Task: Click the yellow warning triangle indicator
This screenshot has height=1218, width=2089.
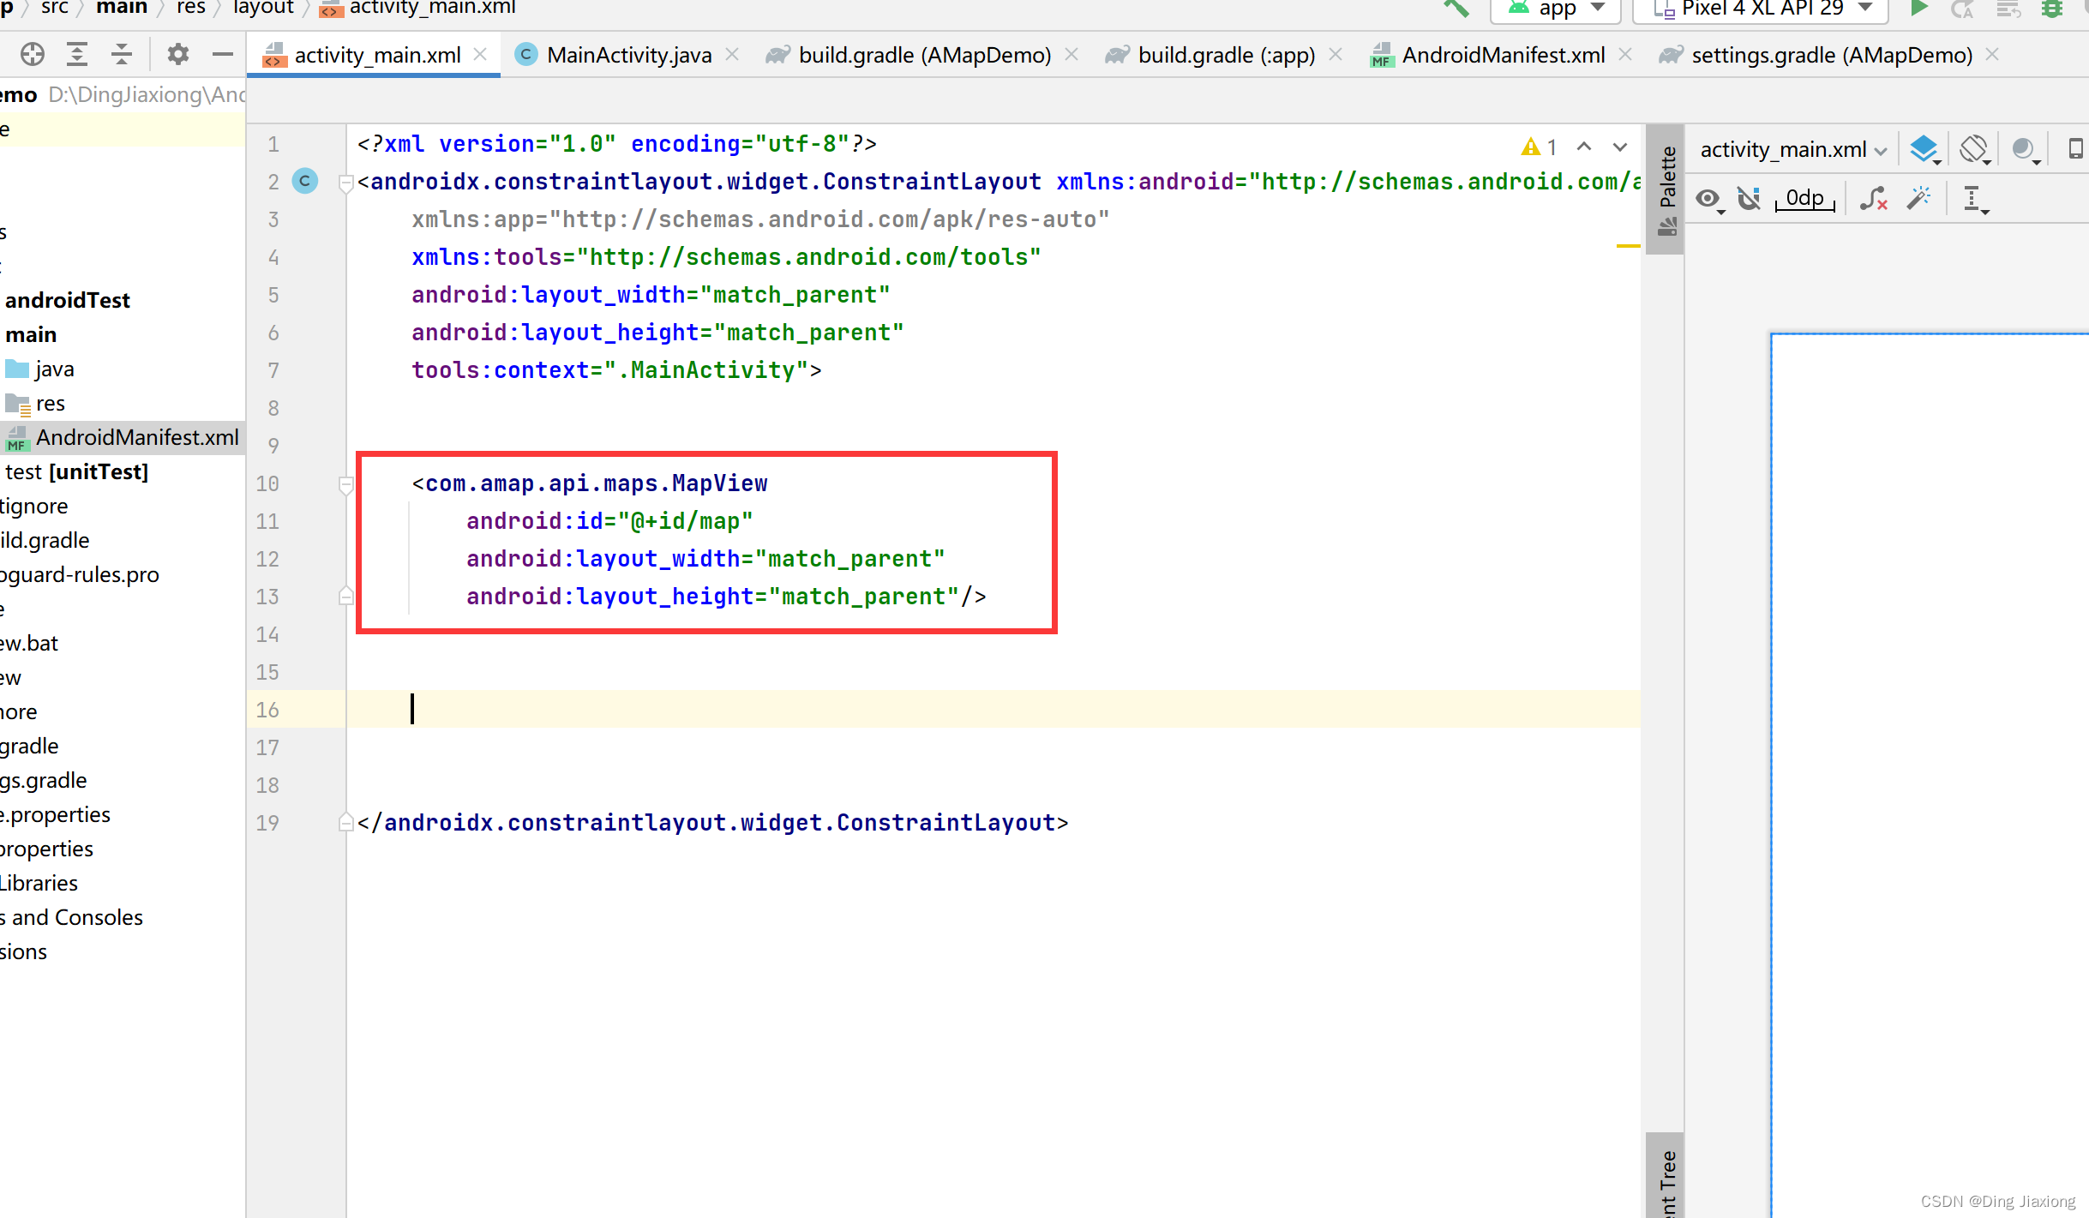Action: coord(1530,147)
